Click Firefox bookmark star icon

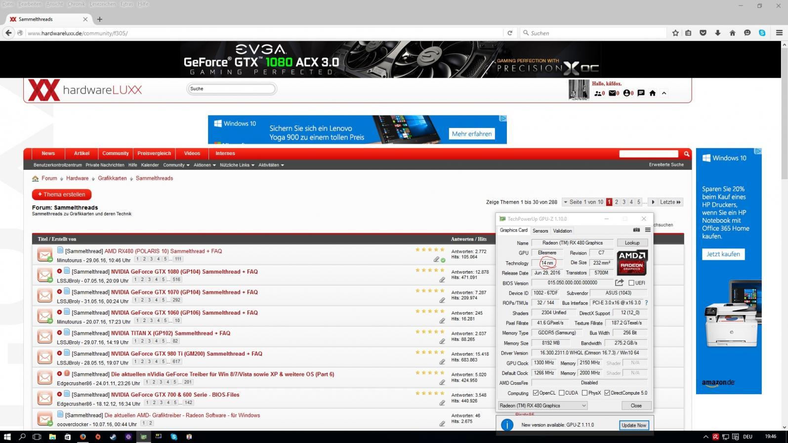point(675,33)
